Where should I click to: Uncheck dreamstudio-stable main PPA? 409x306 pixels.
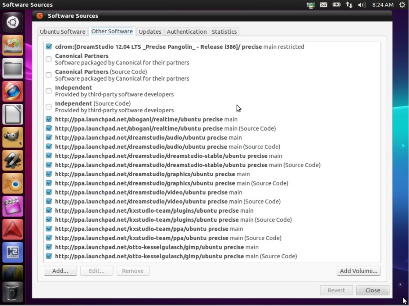(49, 156)
